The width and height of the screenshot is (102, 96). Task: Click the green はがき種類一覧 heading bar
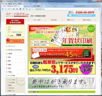62,92
